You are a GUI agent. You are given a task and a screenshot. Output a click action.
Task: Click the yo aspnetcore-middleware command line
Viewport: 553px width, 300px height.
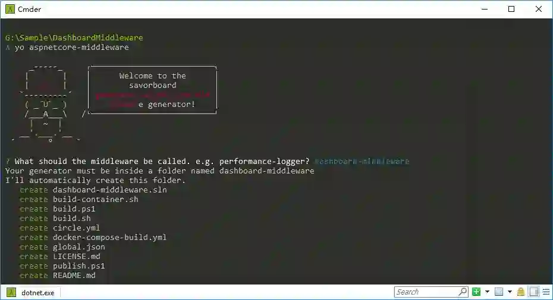tap(71, 48)
